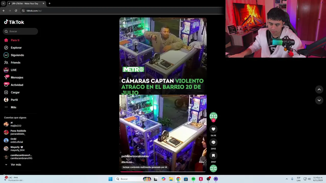The height and width of the screenshot is (183, 326).
Task: Open the video three-dots options menu
Action: (x=201, y=23)
